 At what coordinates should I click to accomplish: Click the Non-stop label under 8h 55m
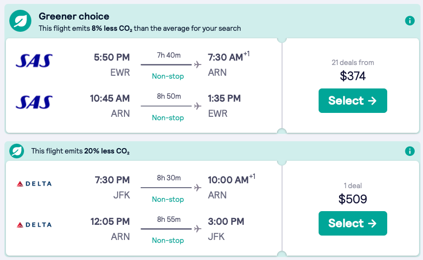(x=168, y=240)
